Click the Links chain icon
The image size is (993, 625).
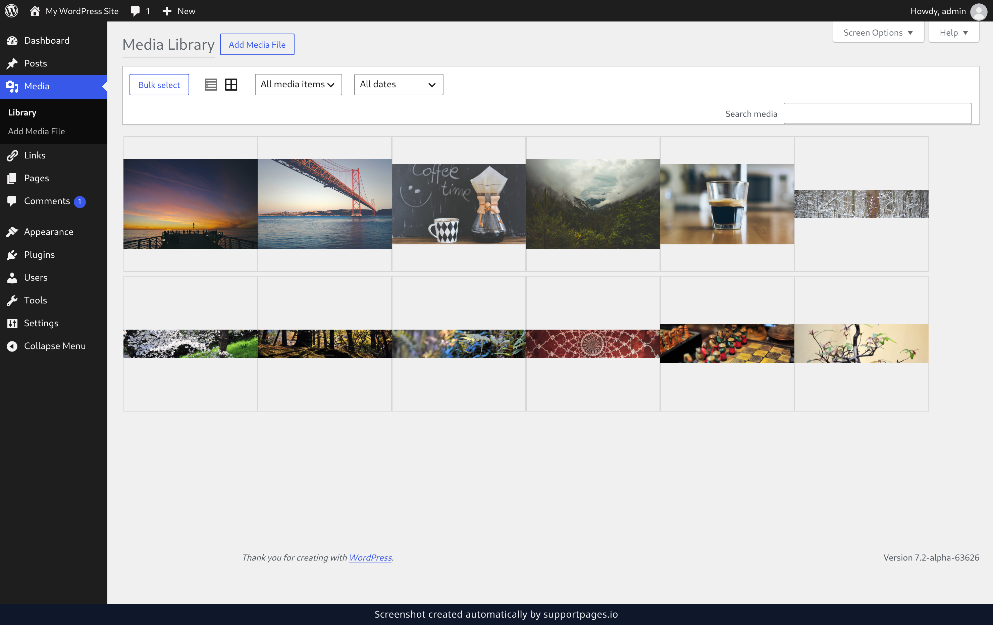12,155
